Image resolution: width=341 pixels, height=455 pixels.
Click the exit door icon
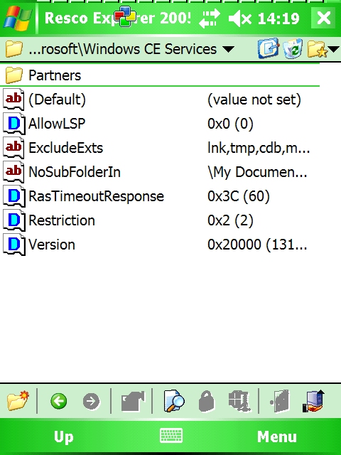tap(279, 401)
